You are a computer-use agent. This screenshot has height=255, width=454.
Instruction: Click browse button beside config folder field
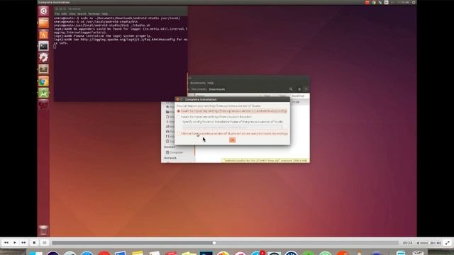coord(285,127)
